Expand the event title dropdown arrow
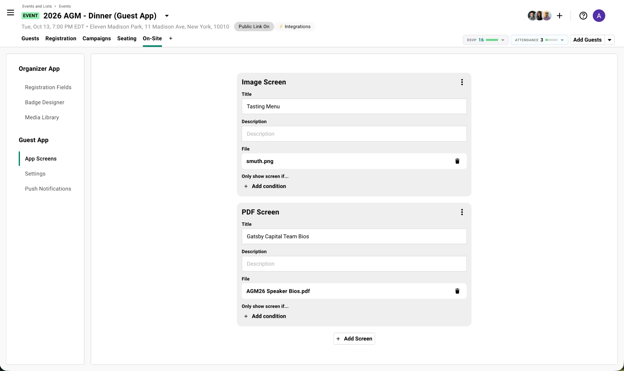Image resolution: width=624 pixels, height=371 pixels. pyautogui.click(x=167, y=16)
